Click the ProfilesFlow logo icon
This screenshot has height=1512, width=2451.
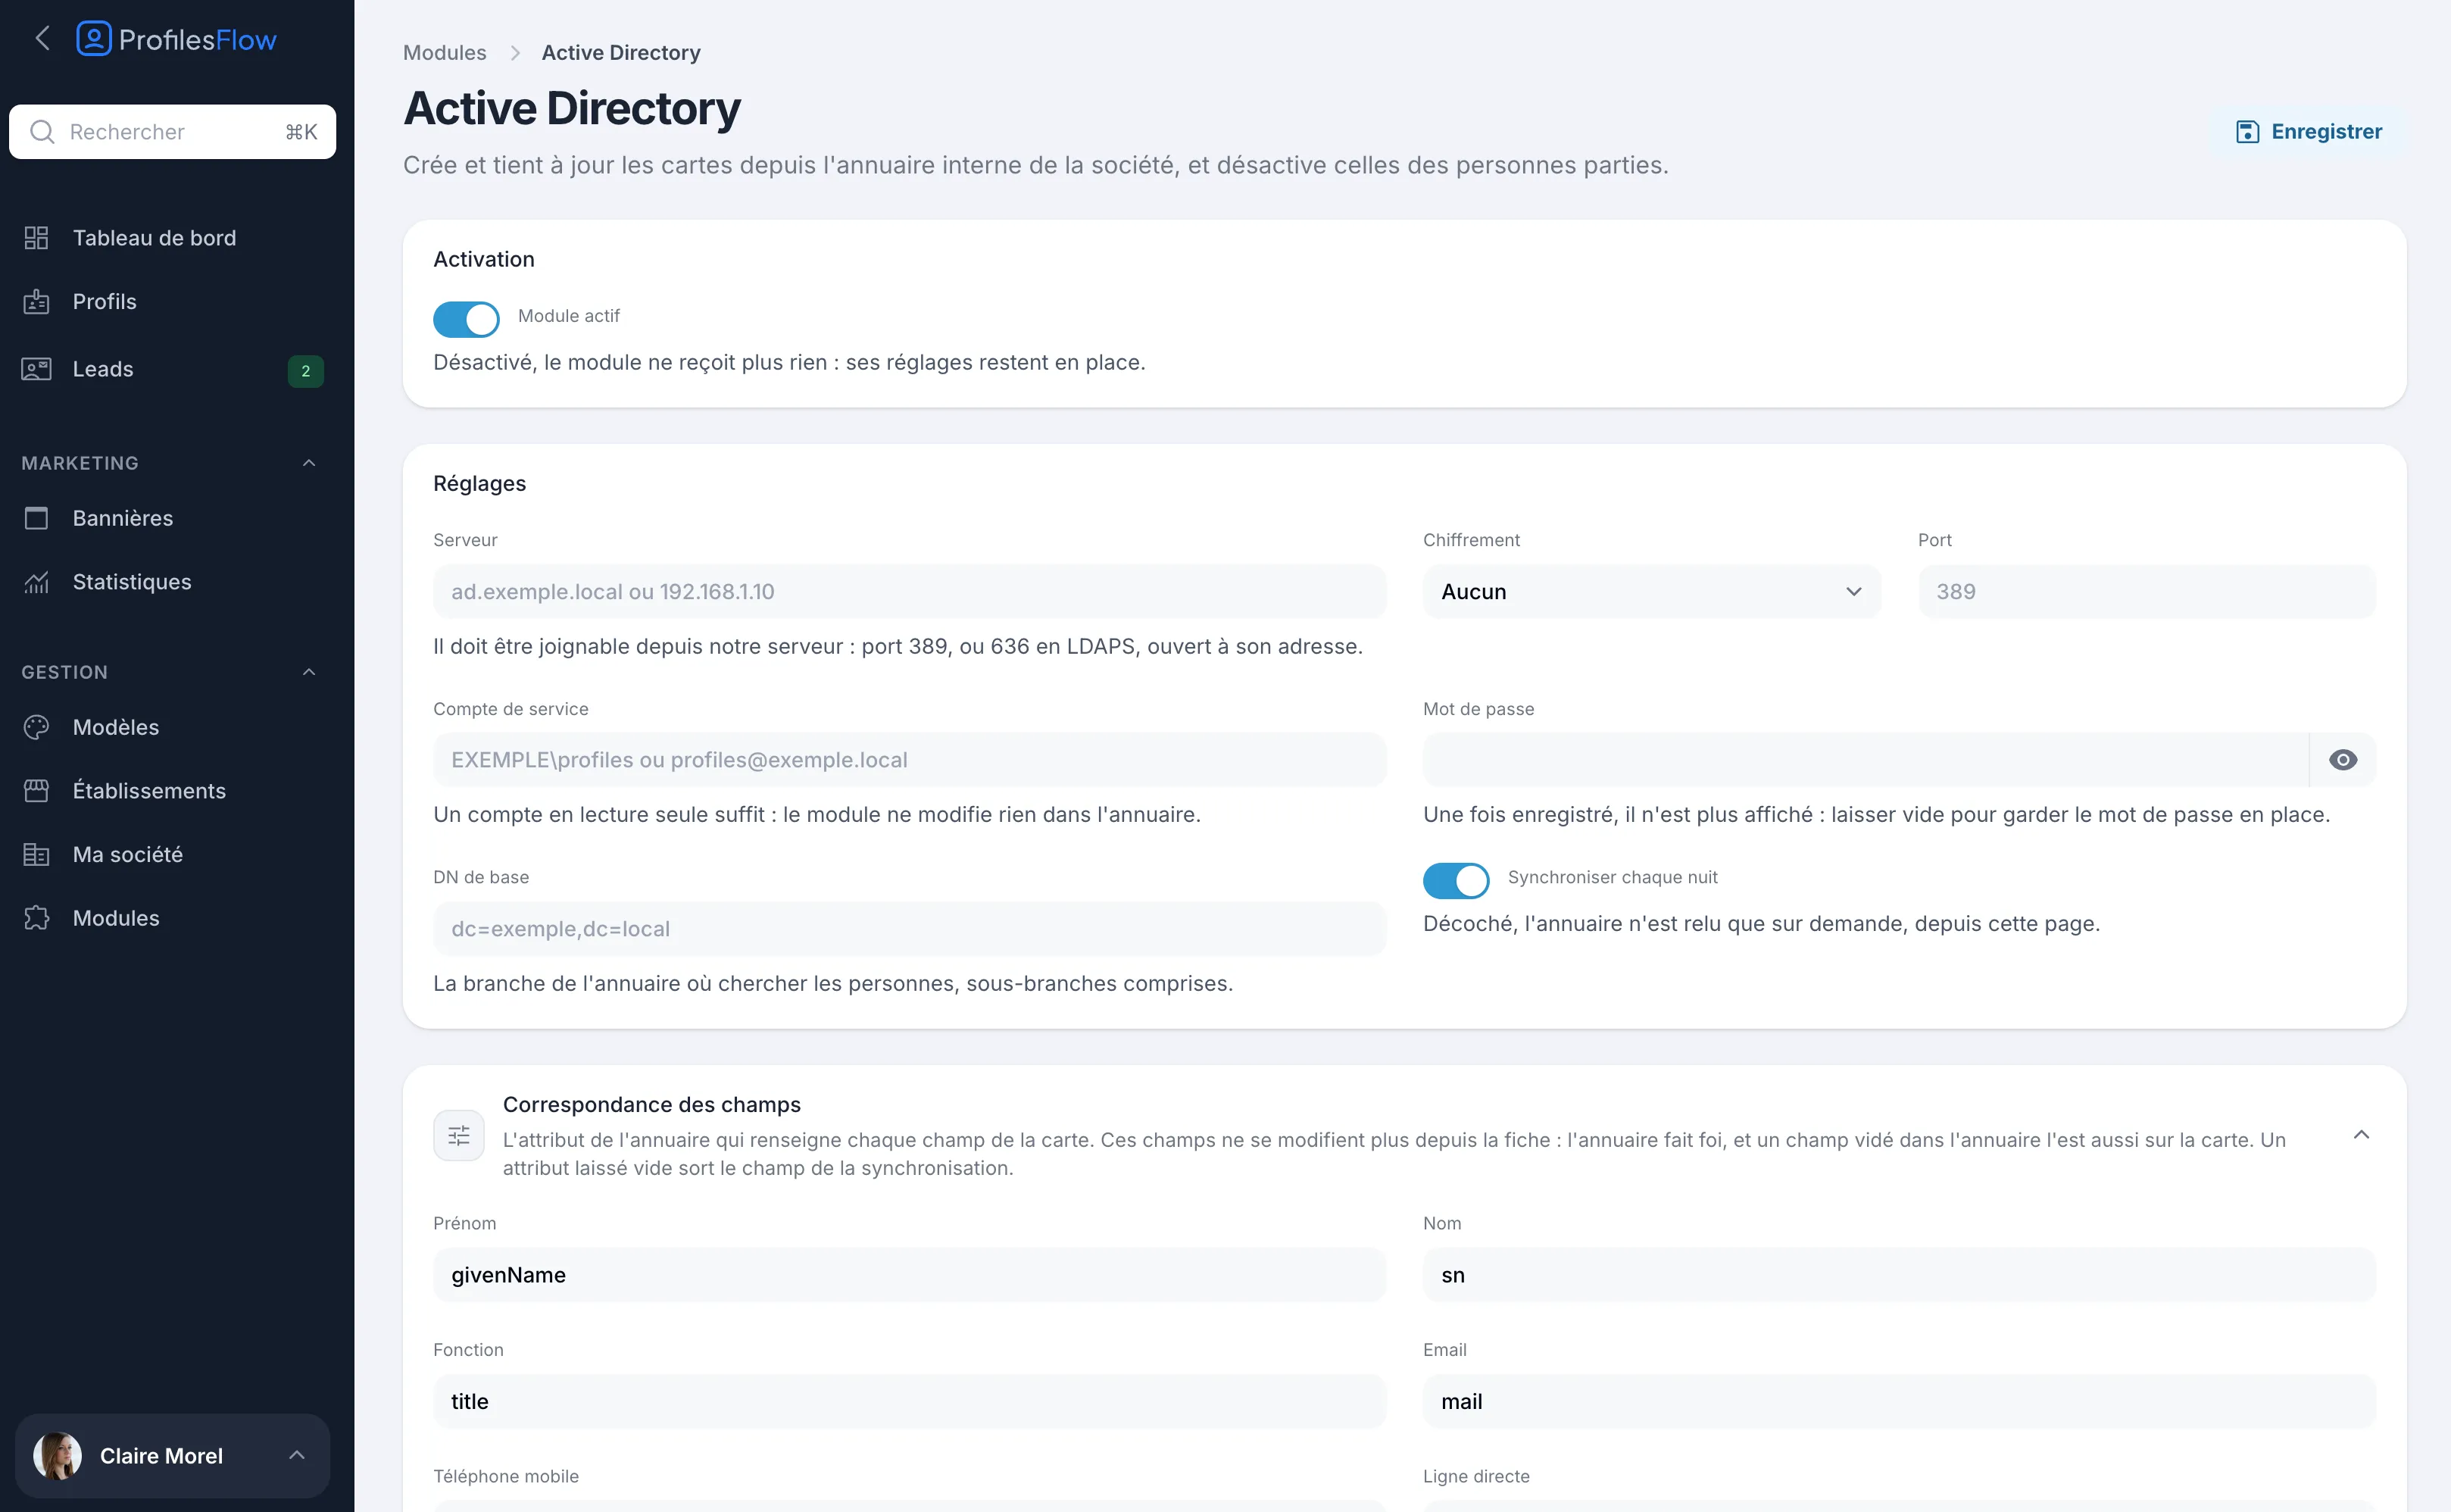(94, 39)
